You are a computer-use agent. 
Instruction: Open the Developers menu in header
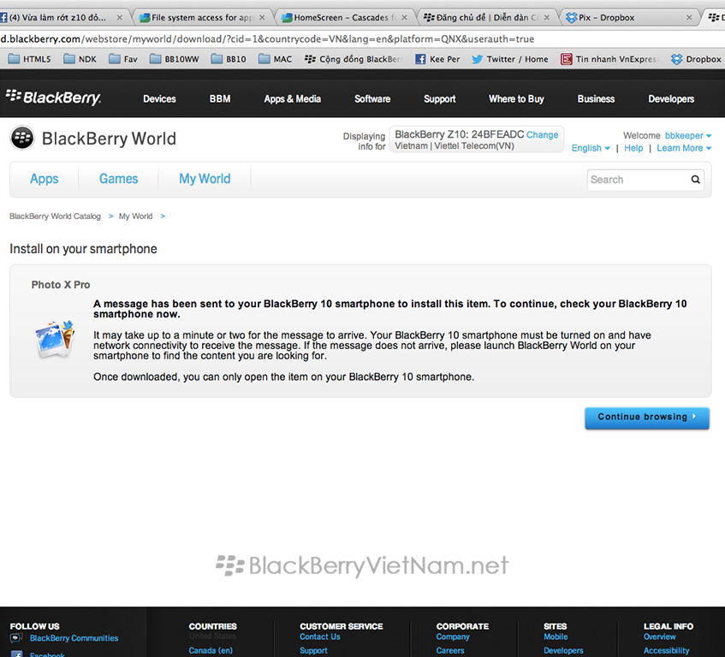(671, 99)
